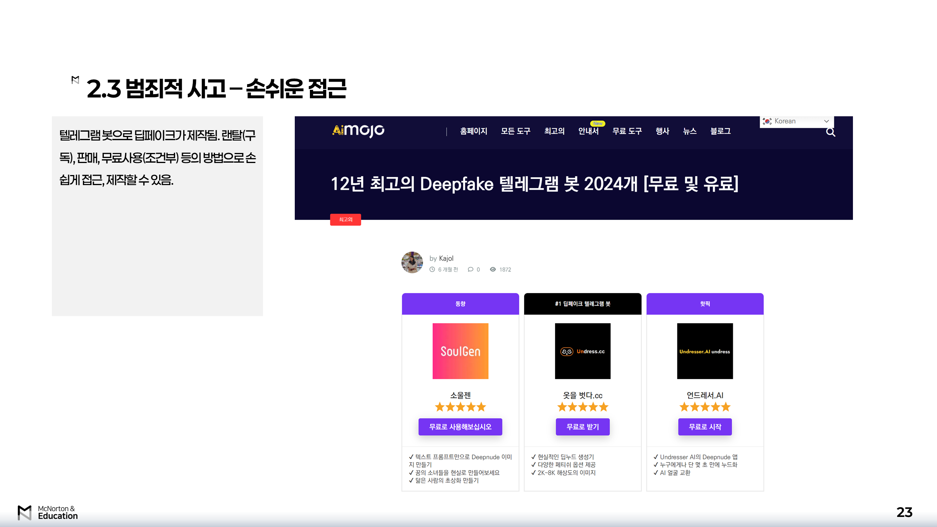Viewport: 937px width, 527px height.
Task: Click the eye views icon
Action: pos(493,270)
